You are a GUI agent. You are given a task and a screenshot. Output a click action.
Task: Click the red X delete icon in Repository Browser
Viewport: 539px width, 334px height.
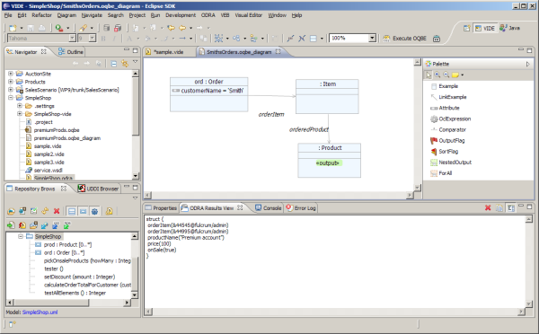57,211
